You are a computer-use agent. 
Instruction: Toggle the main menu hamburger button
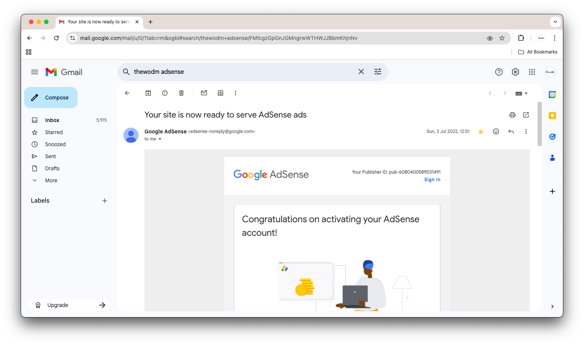(x=35, y=72)
